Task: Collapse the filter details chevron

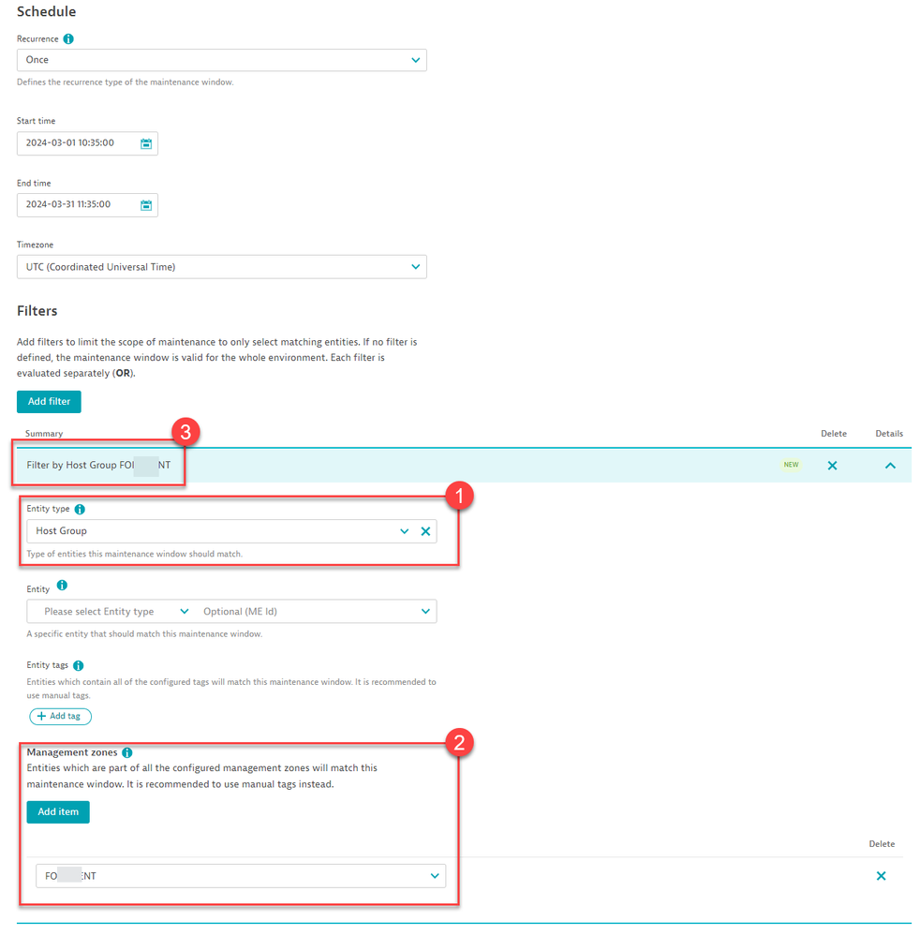Action: (890, 466)
